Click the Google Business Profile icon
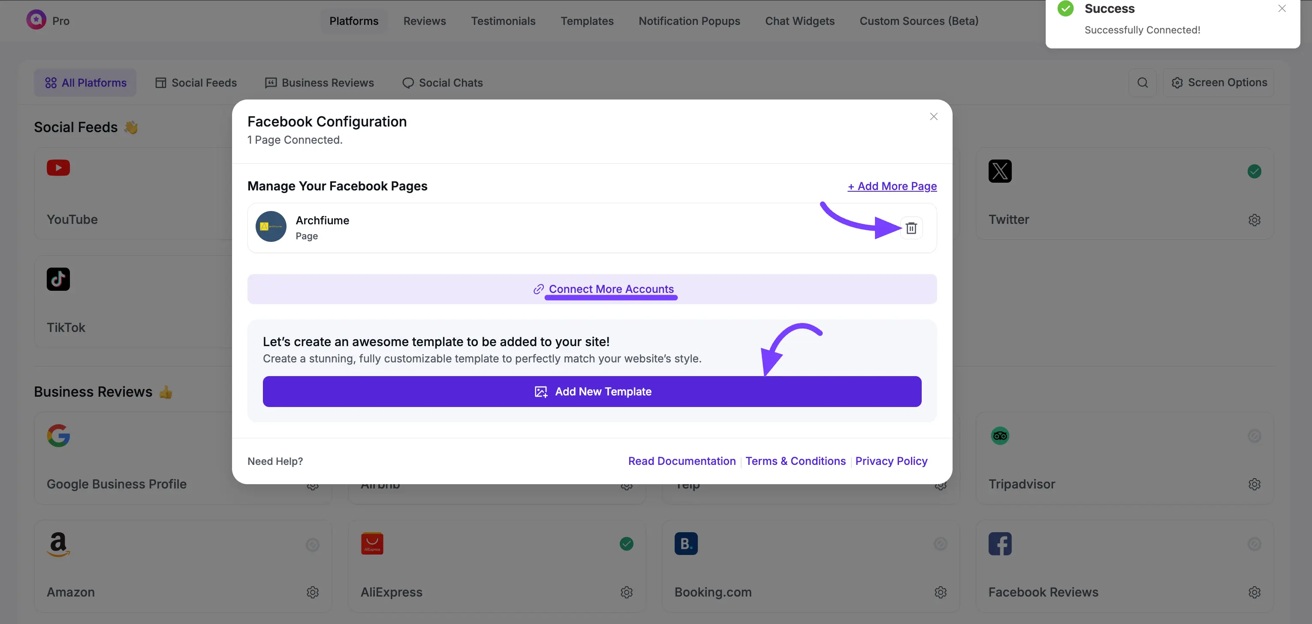Viewport: 1312px width, 624px height. (58, 436)
